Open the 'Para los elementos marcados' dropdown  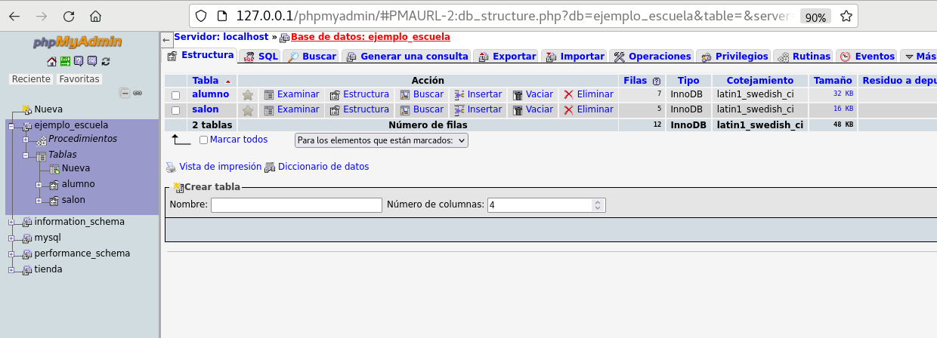tap(381, 140)
